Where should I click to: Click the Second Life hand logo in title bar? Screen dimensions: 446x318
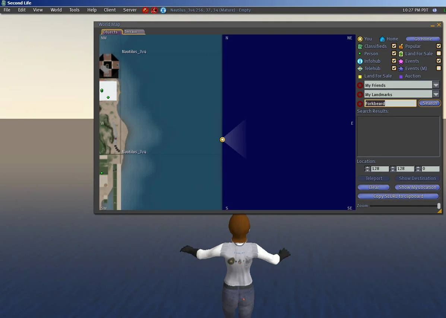click(x=3, y=3)
